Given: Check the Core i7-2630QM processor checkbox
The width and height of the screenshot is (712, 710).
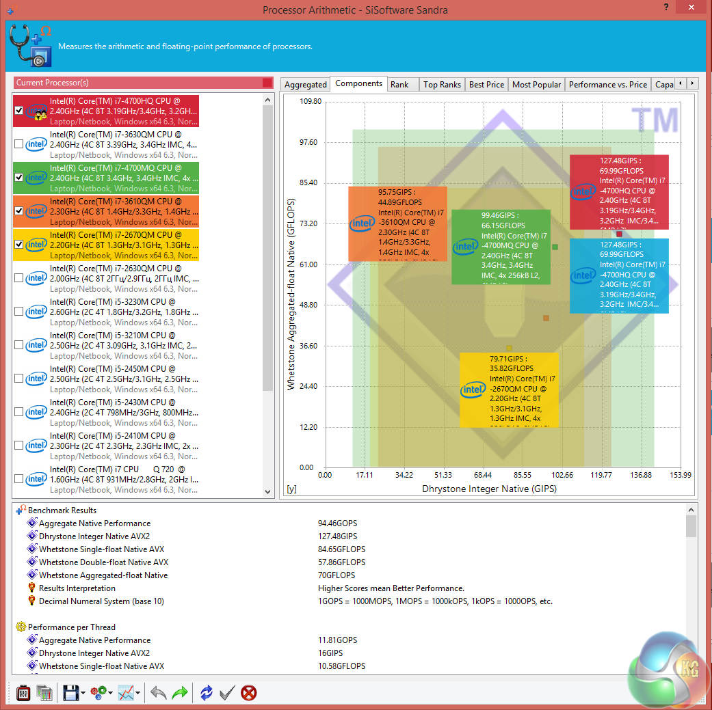Looking at the screenshot, I should point(18,278).
